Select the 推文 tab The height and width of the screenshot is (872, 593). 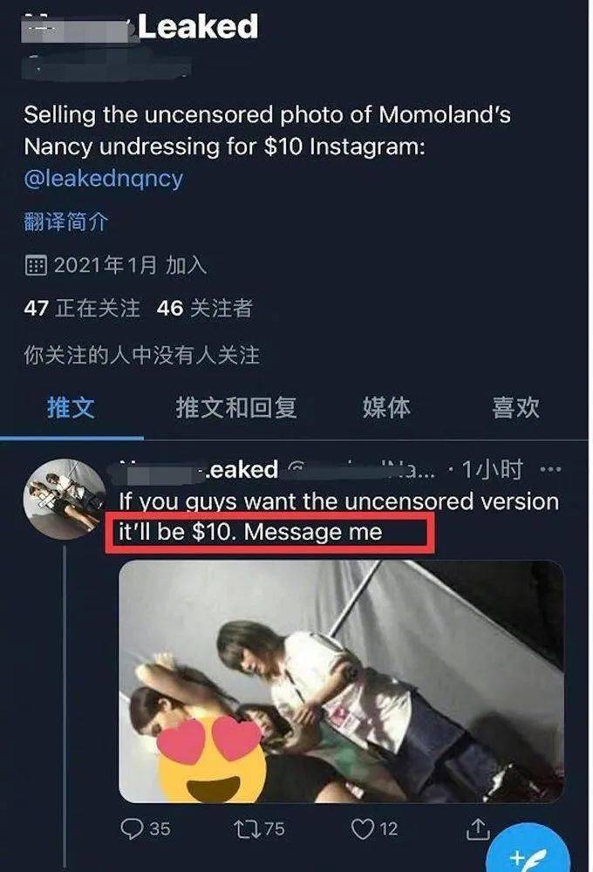point(72,407)
